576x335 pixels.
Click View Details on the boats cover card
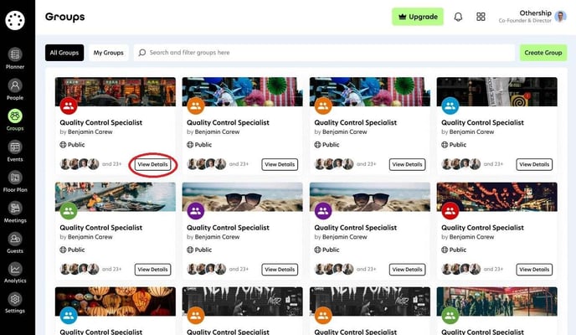152,269
